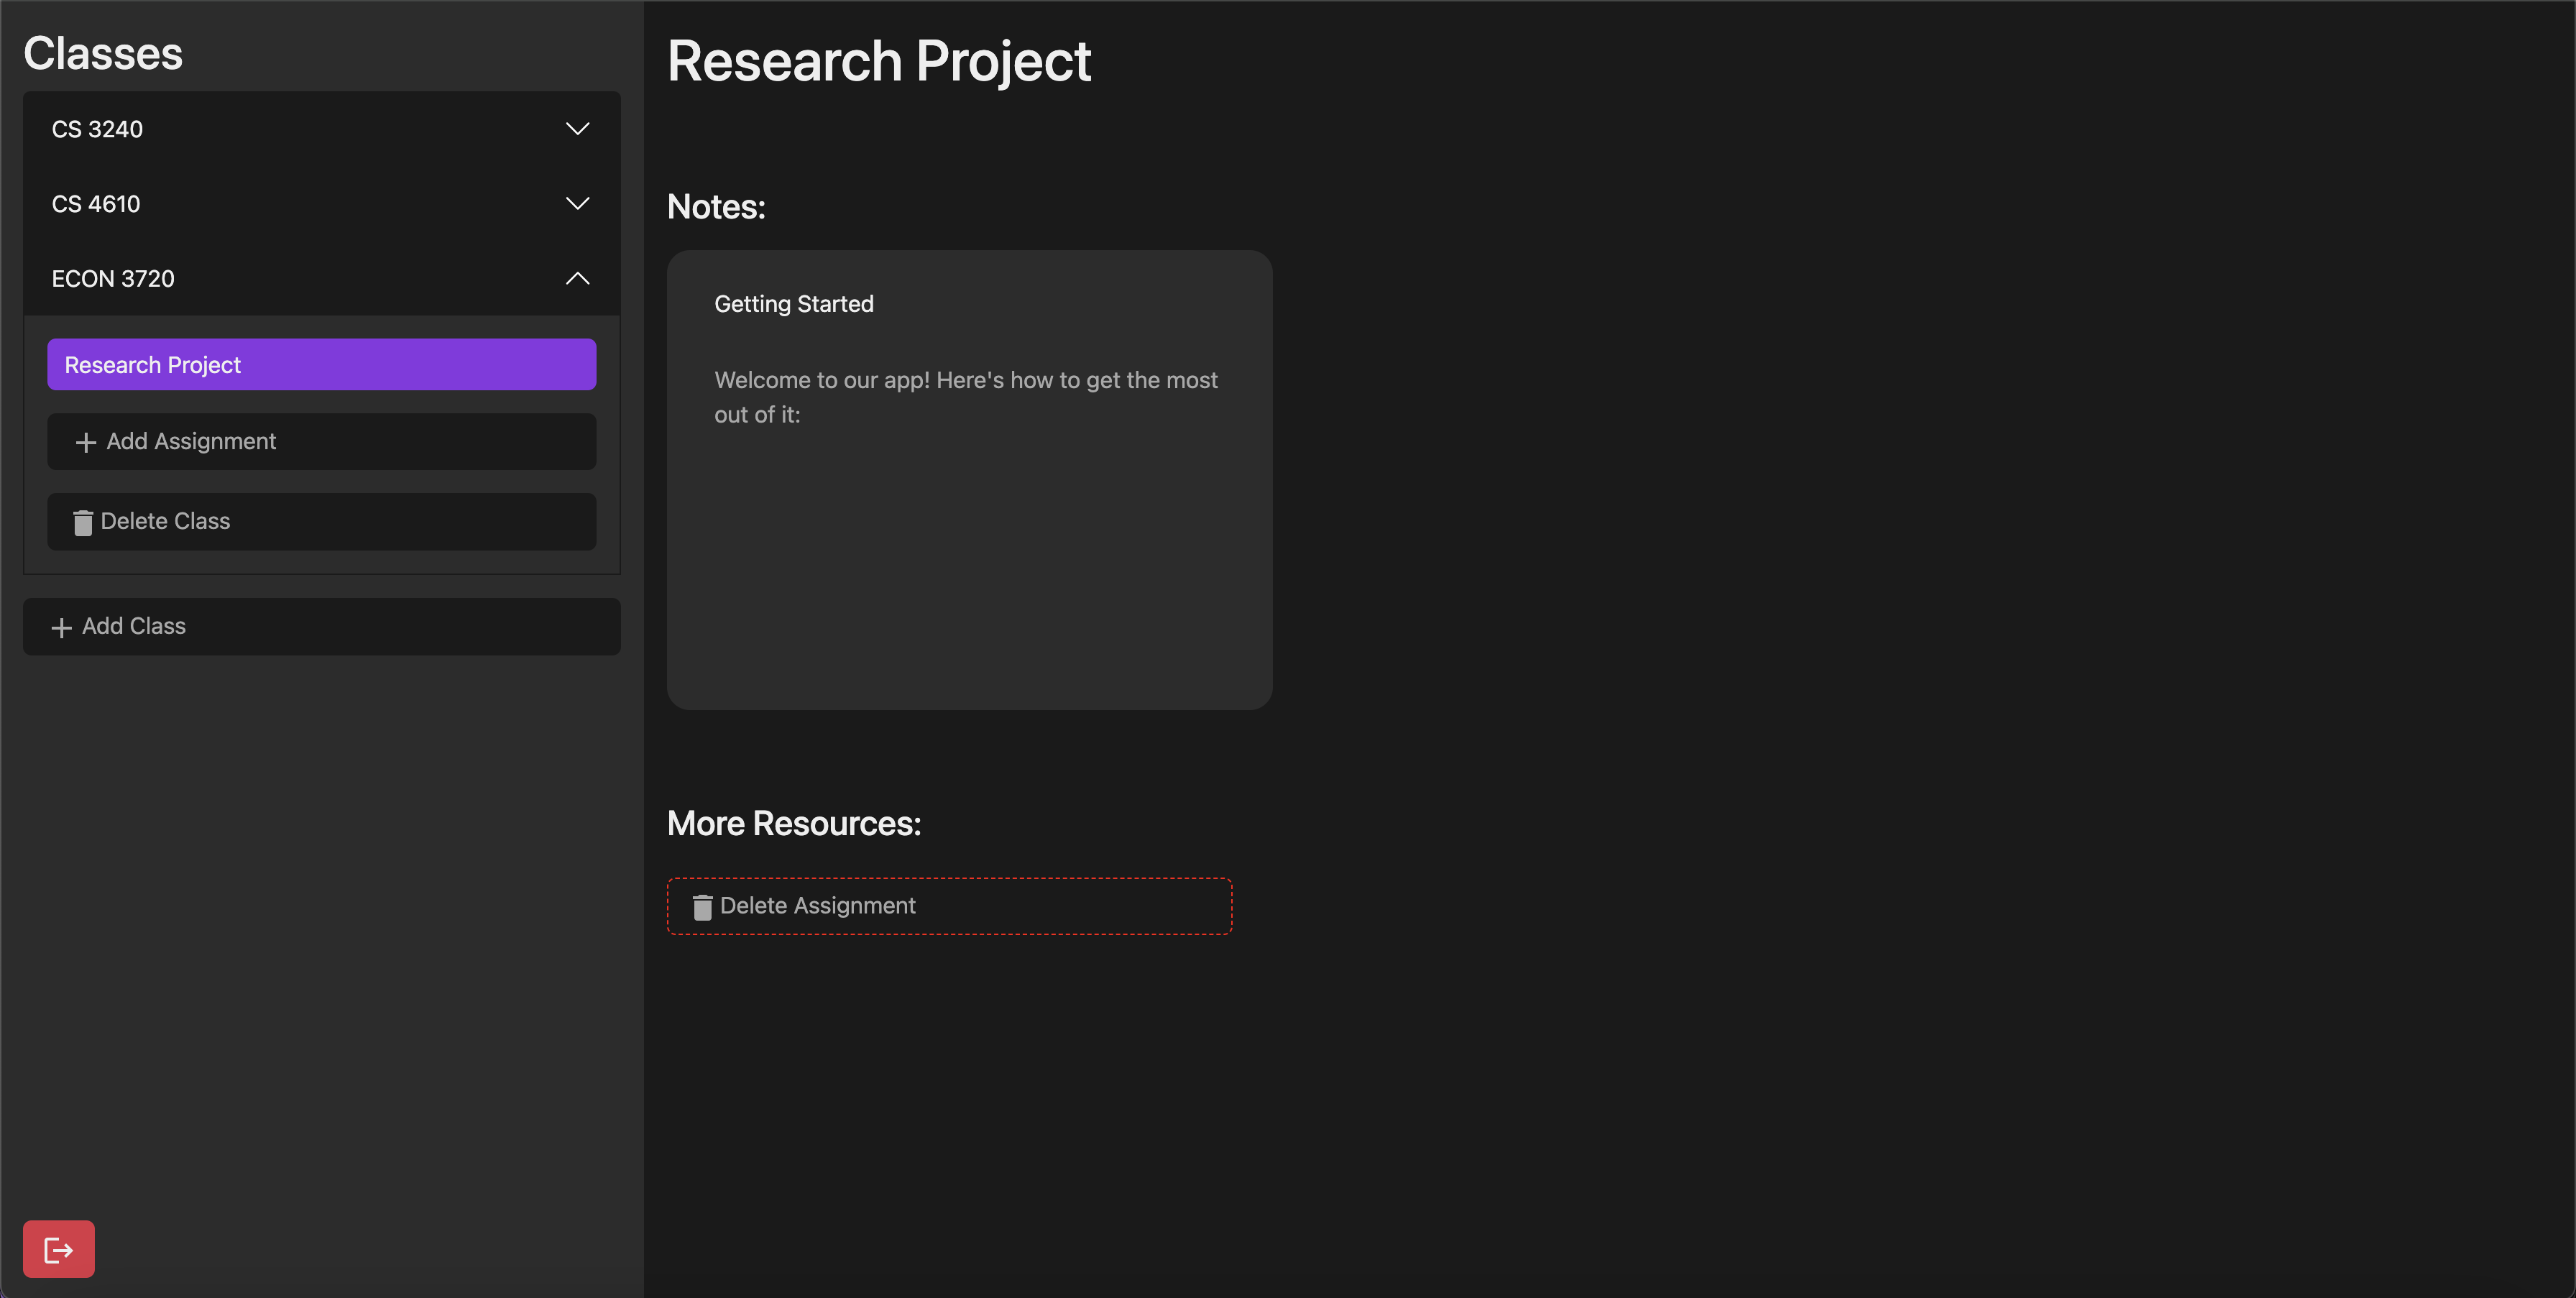The image size is (2576, 1298).
Task: Click the ECON 3720 class label
Action: click(113, 279)
